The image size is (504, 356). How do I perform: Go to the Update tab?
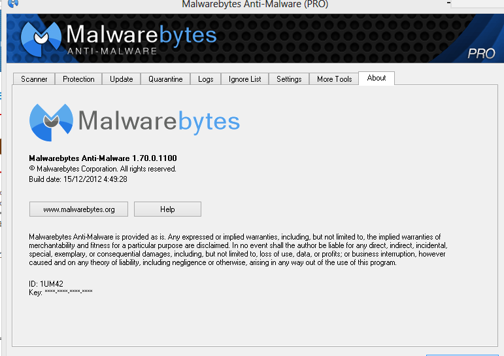121,79
